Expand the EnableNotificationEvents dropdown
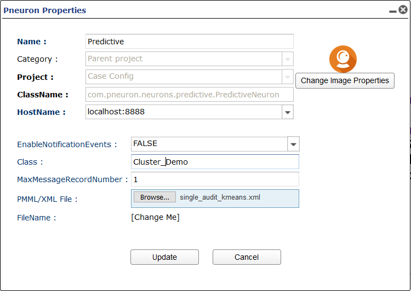 (293, 144)
